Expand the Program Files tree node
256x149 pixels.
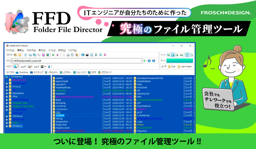[7, 103]
